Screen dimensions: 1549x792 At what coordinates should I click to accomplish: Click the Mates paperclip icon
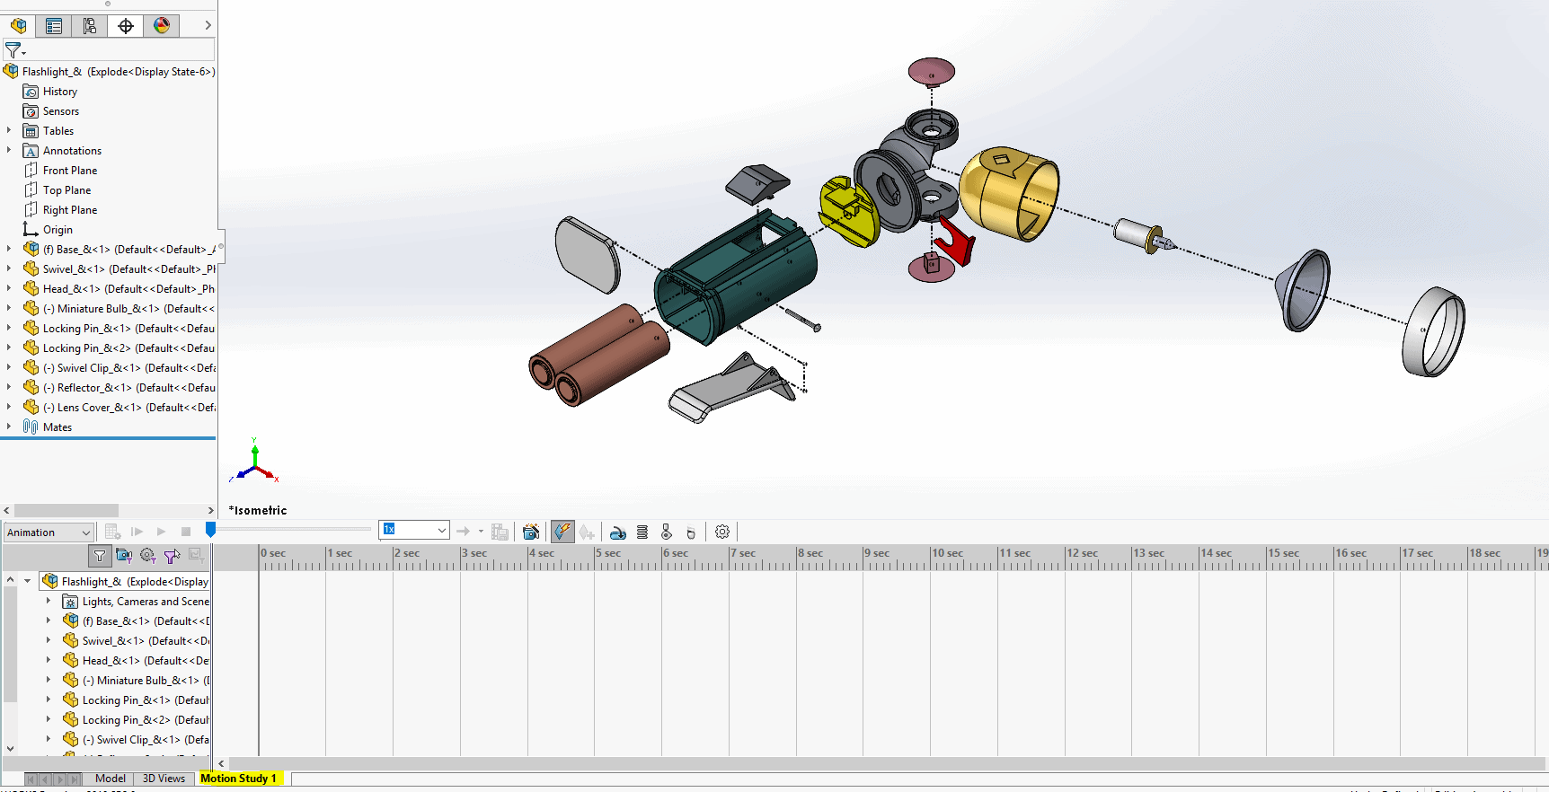tap(31, 427)
